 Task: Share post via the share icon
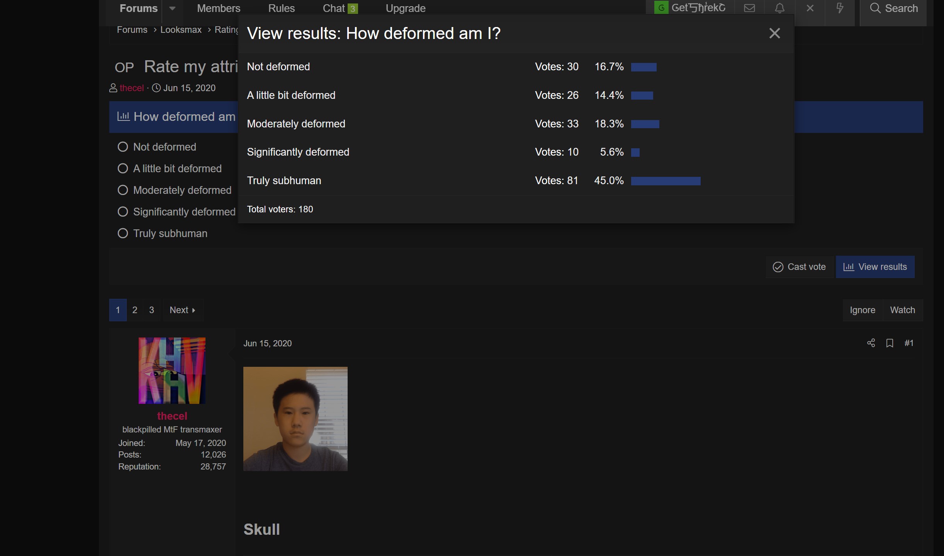click(x=871, y=343)
